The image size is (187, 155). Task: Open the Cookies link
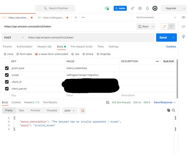point(171,47)
